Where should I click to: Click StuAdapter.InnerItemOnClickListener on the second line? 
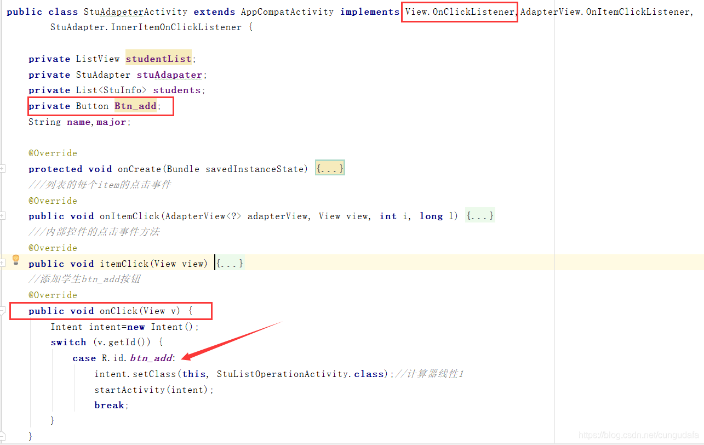click(x=146, y=27)
